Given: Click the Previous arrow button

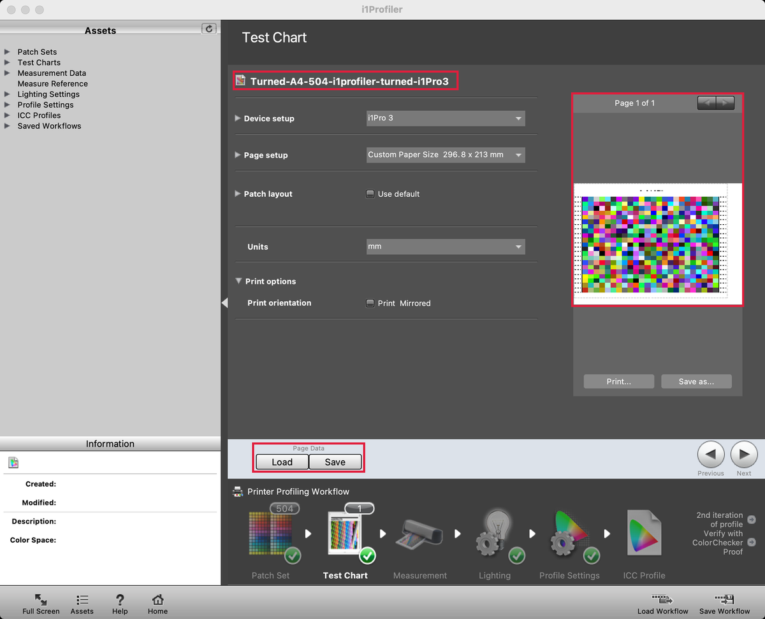Looking at the screenshot, I should coord(711,455).
